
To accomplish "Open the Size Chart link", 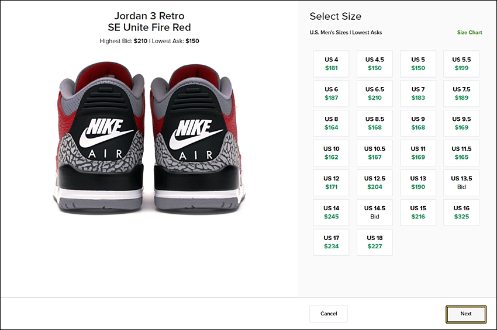I will click(470, 32).
